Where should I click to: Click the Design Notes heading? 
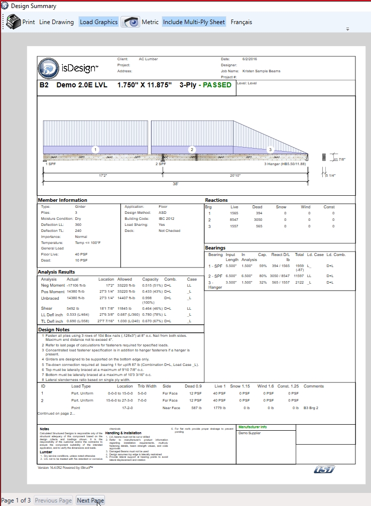click(54, 329)
